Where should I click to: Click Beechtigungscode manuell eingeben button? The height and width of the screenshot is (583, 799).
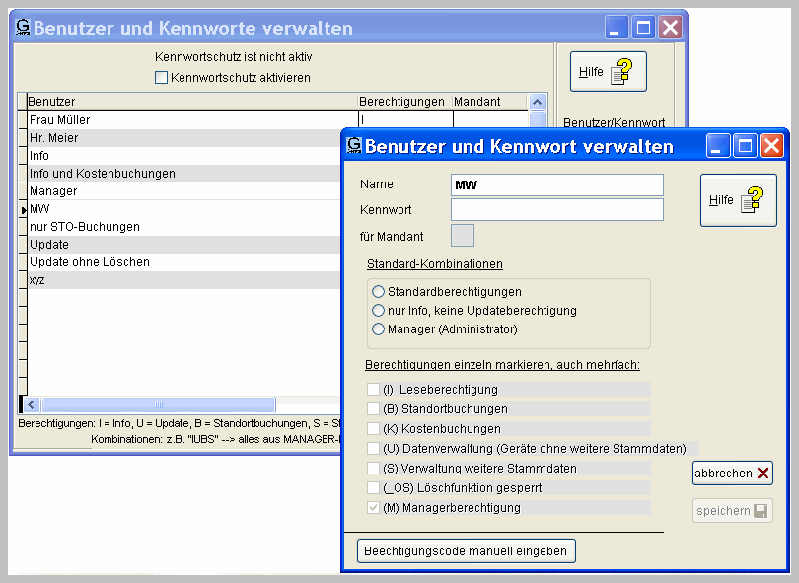click(x=466, y=550)
